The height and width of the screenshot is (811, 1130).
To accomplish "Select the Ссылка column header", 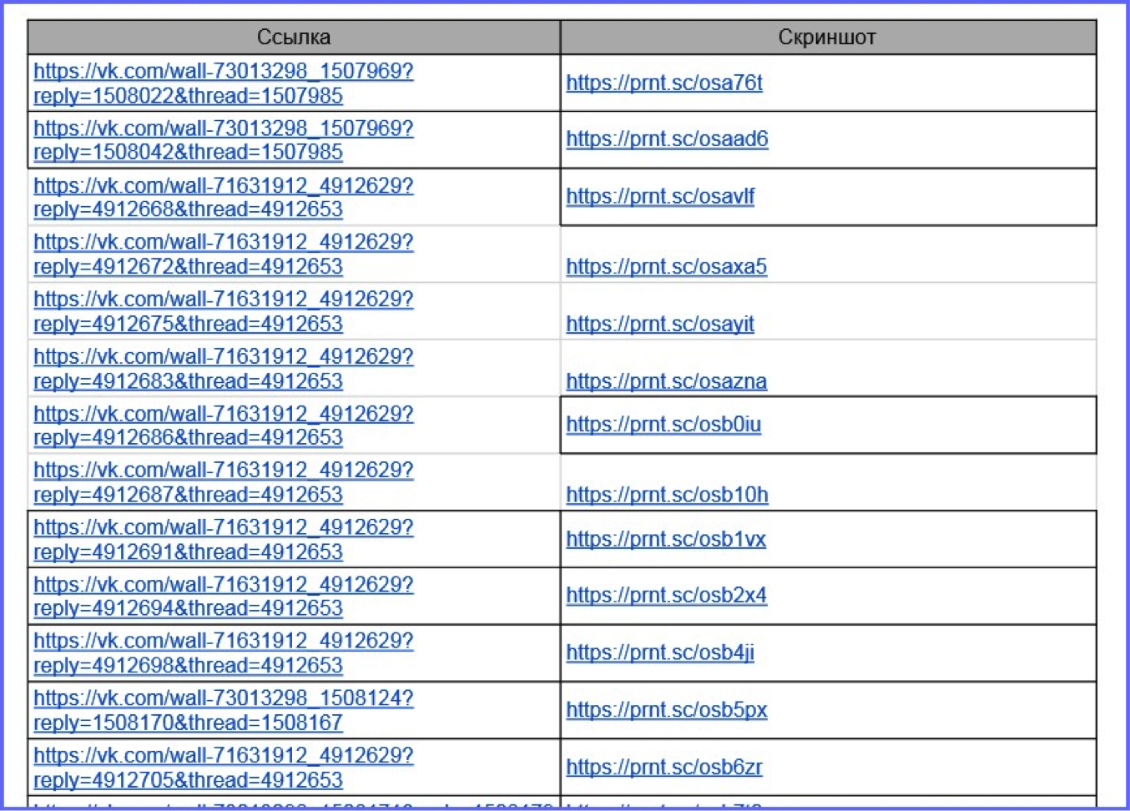I will [x=294, y=38].
